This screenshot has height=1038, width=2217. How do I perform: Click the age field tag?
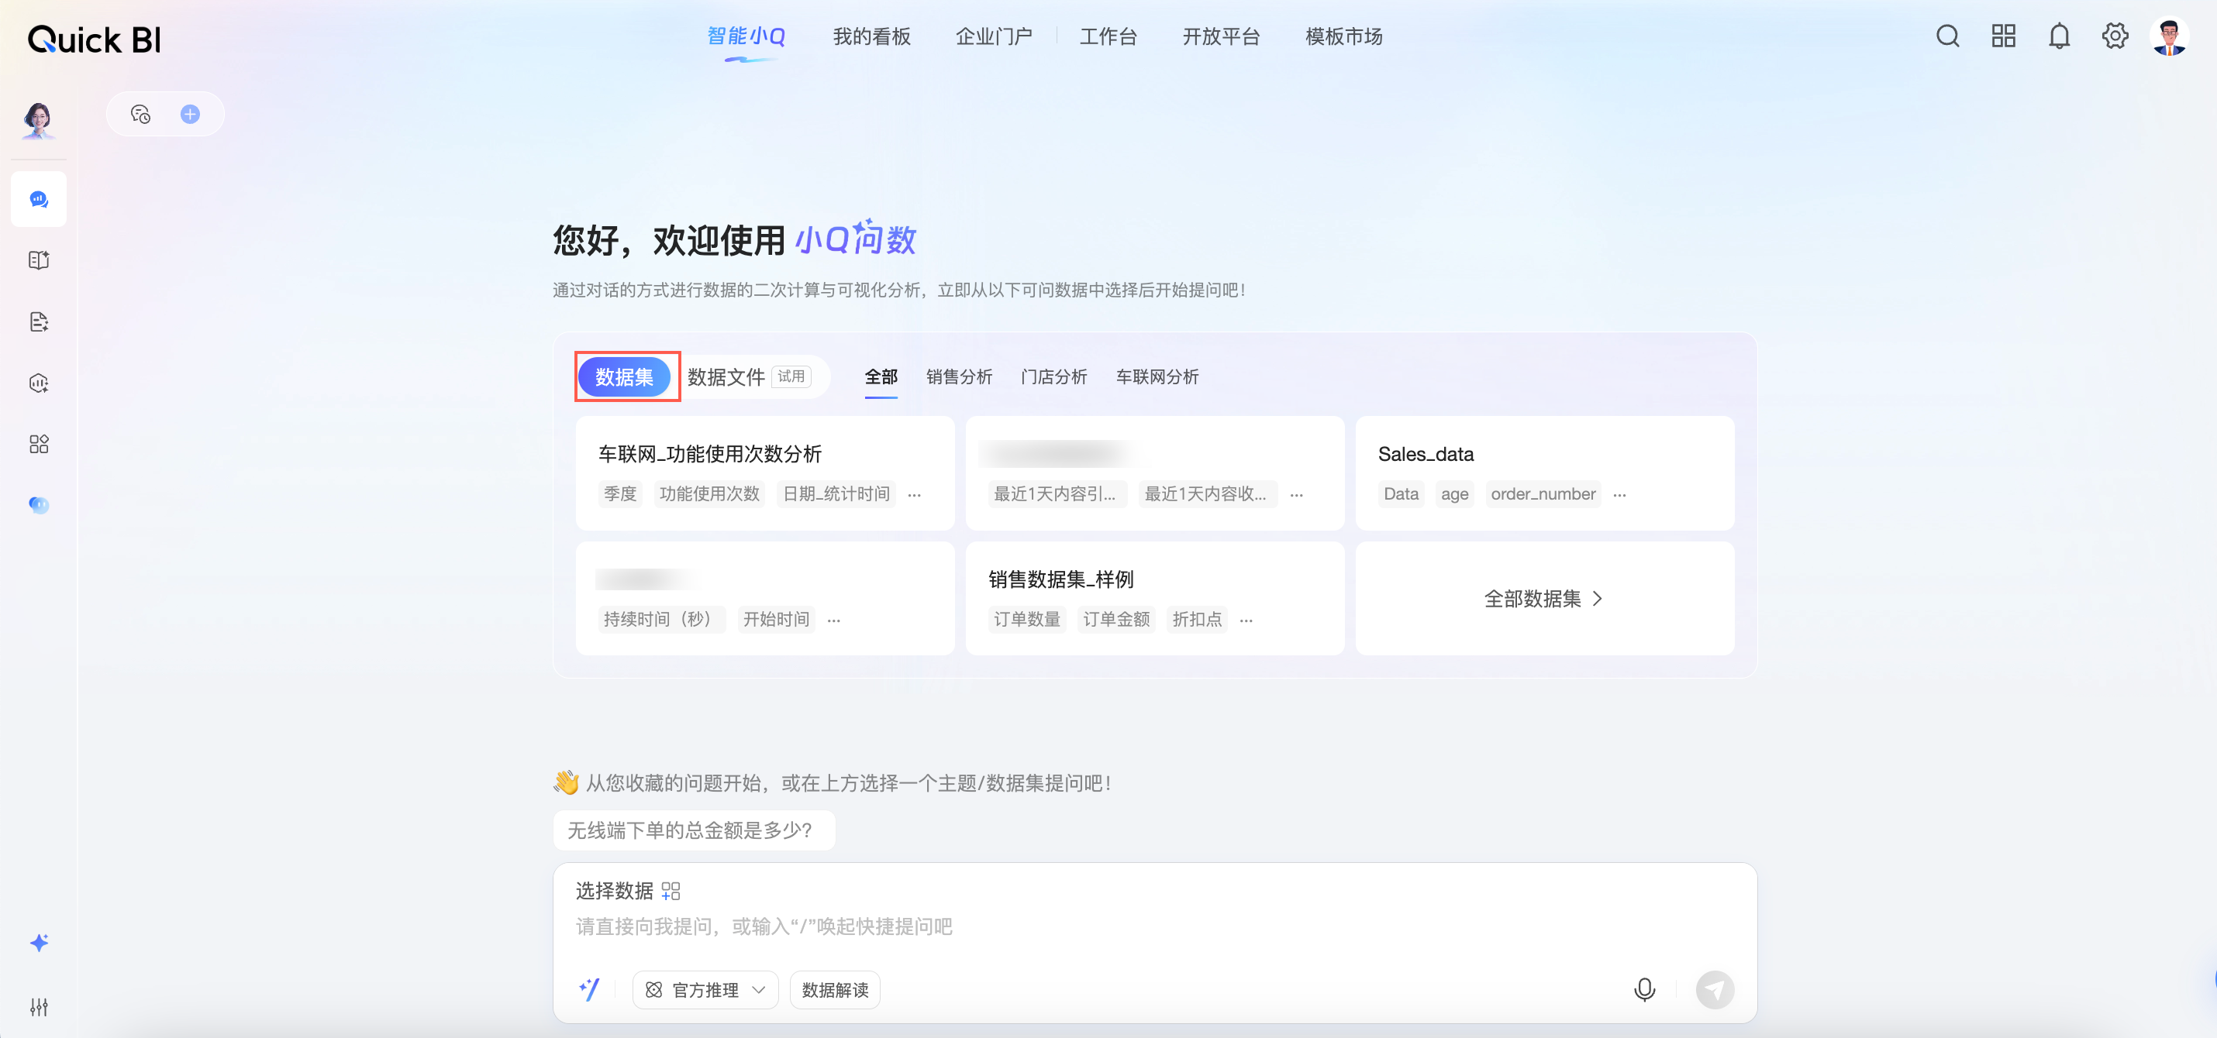pos(1454,494)
